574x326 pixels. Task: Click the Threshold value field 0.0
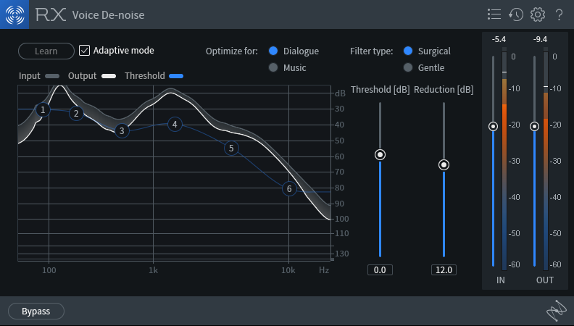click(380, 270)
